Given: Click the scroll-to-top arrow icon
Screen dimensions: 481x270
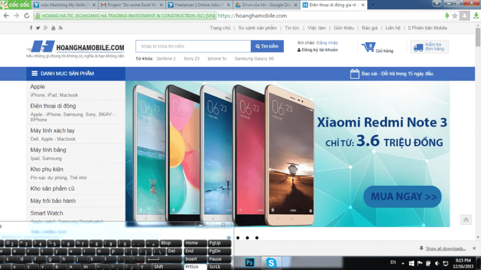Looking at the screenshot, I should (466, 220).
